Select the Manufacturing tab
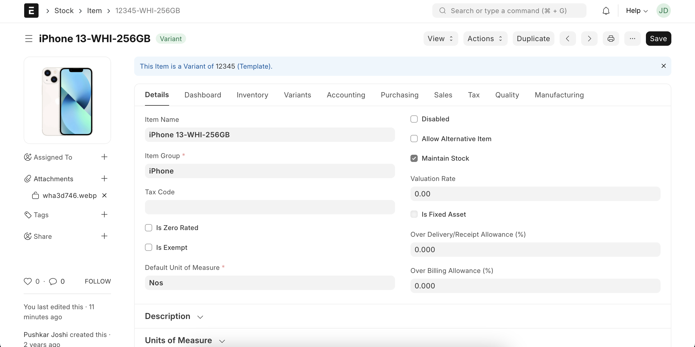The width and height of the screenshot is (695, 347). point(559,95)
